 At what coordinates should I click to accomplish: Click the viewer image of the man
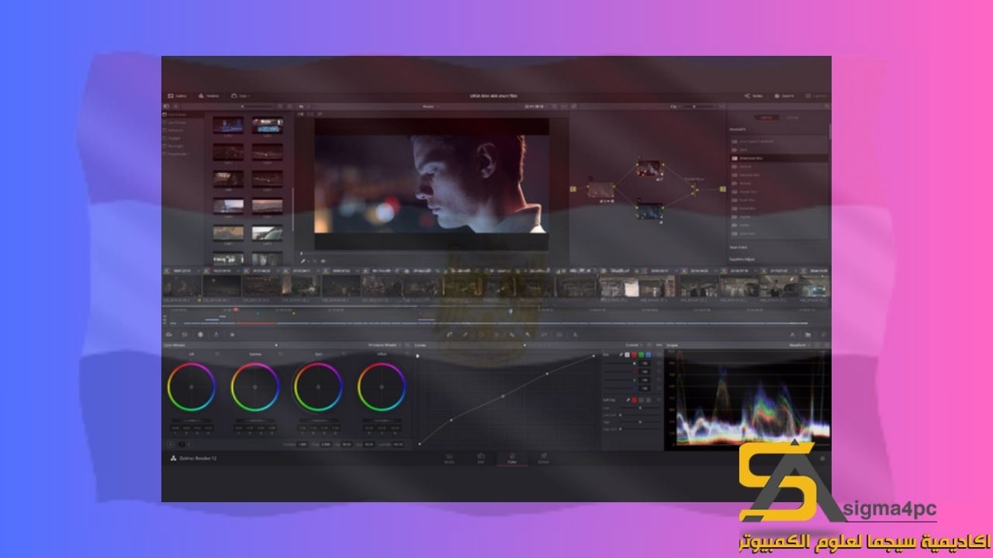[x=431, y=183]
